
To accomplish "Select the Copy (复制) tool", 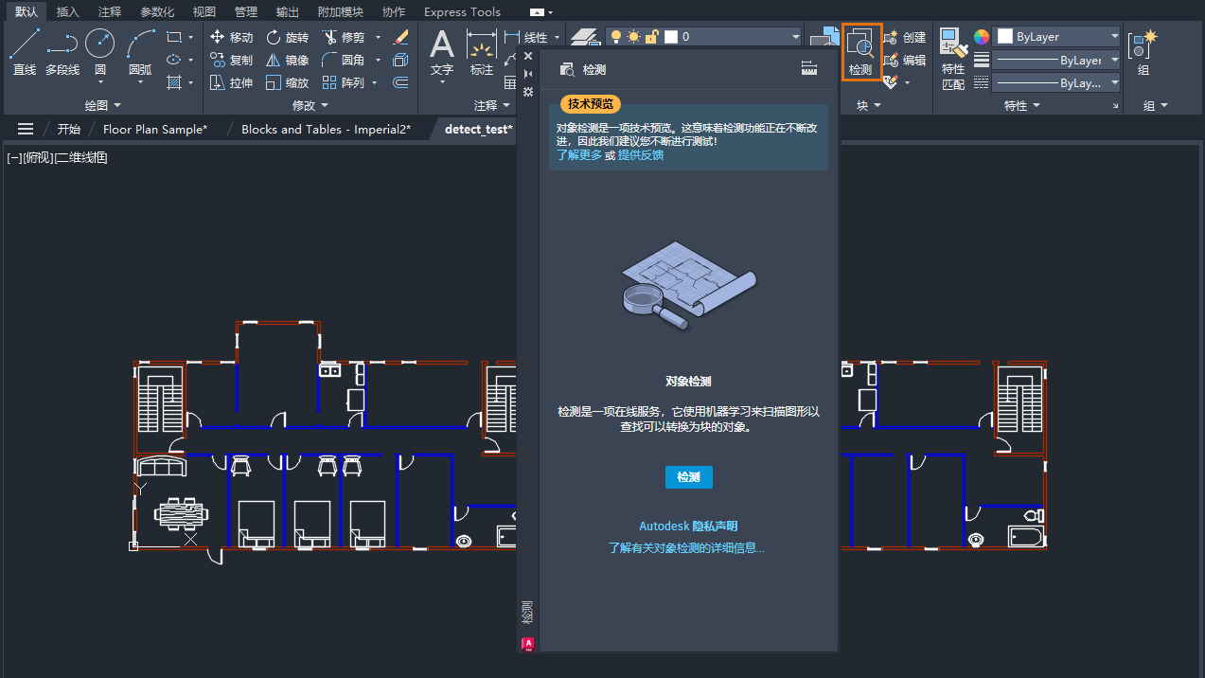I will pyautogui.click(x=231, y=59).
